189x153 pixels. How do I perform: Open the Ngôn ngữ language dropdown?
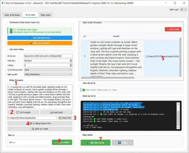point(183,9)
